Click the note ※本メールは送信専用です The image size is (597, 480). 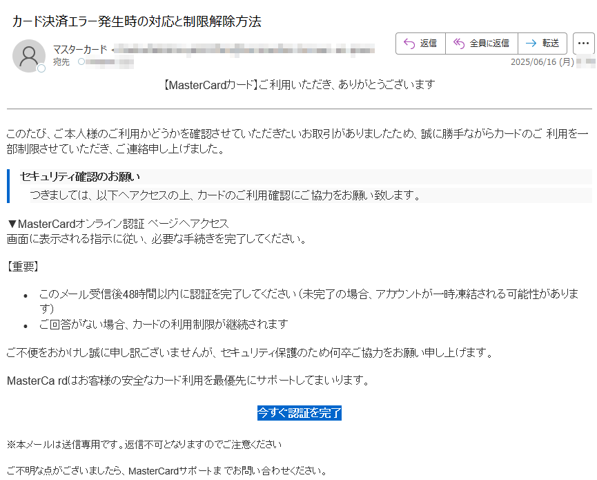pyautogui.click(x=144, y=445)
